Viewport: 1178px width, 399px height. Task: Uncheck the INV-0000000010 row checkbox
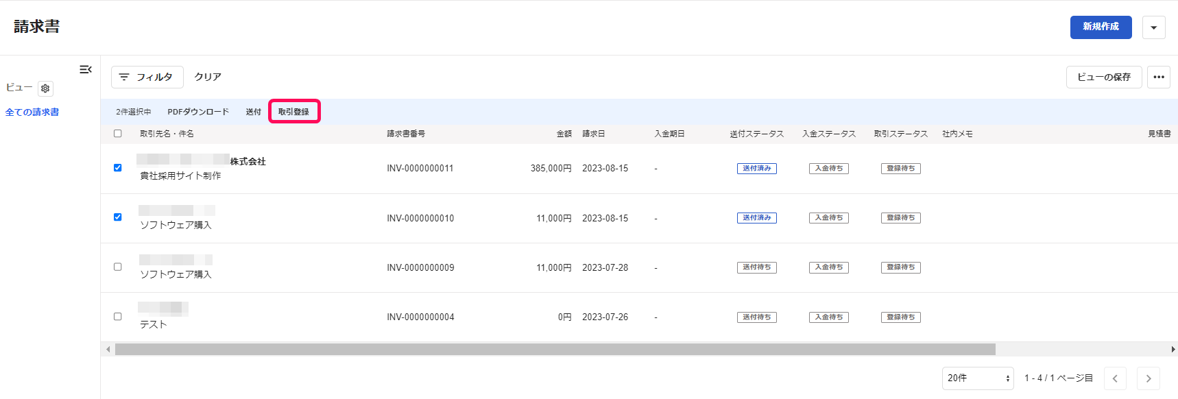coord(118,217)
